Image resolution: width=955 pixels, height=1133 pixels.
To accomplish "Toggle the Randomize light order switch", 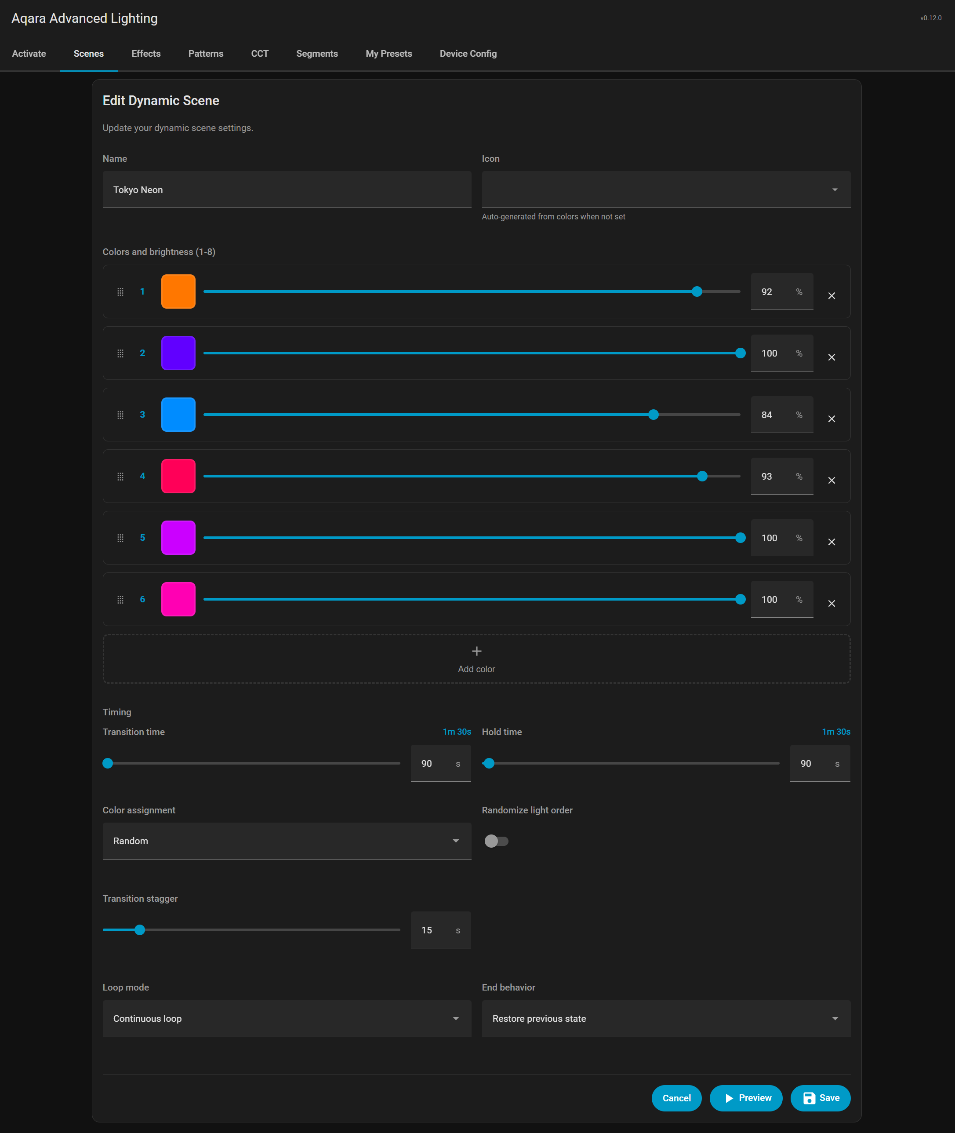I will (496, 841).
